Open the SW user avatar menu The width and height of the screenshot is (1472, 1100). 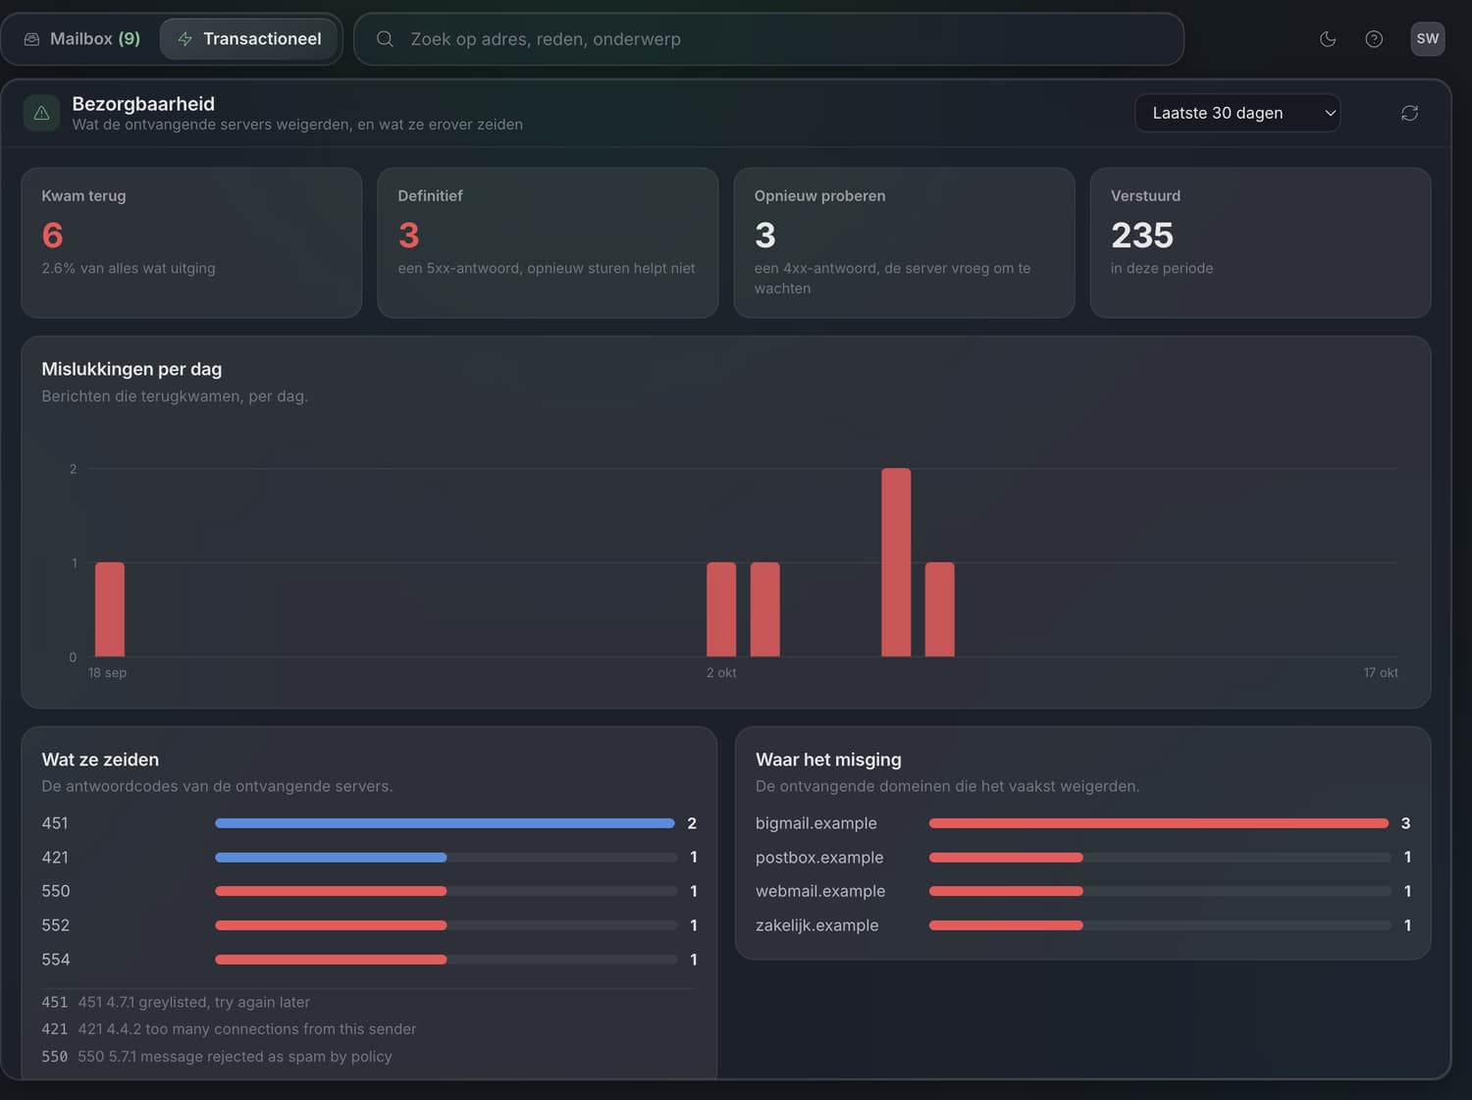tap(1428, 38)
